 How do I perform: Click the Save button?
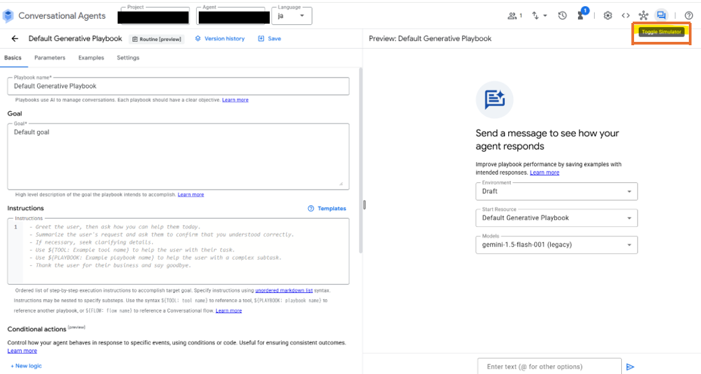[x=270, y=38]
